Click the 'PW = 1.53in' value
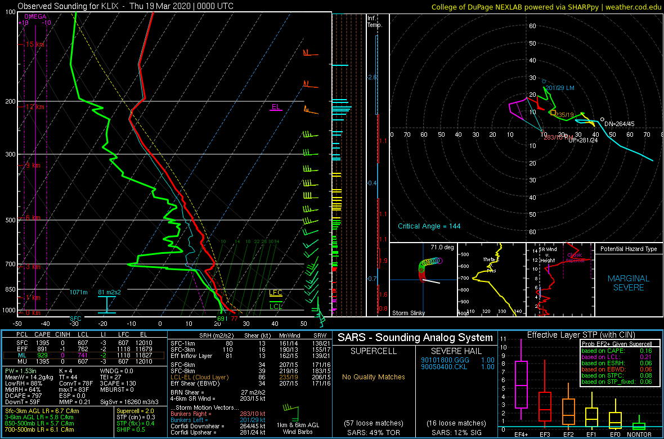664x439 pixels. (21, 371)
